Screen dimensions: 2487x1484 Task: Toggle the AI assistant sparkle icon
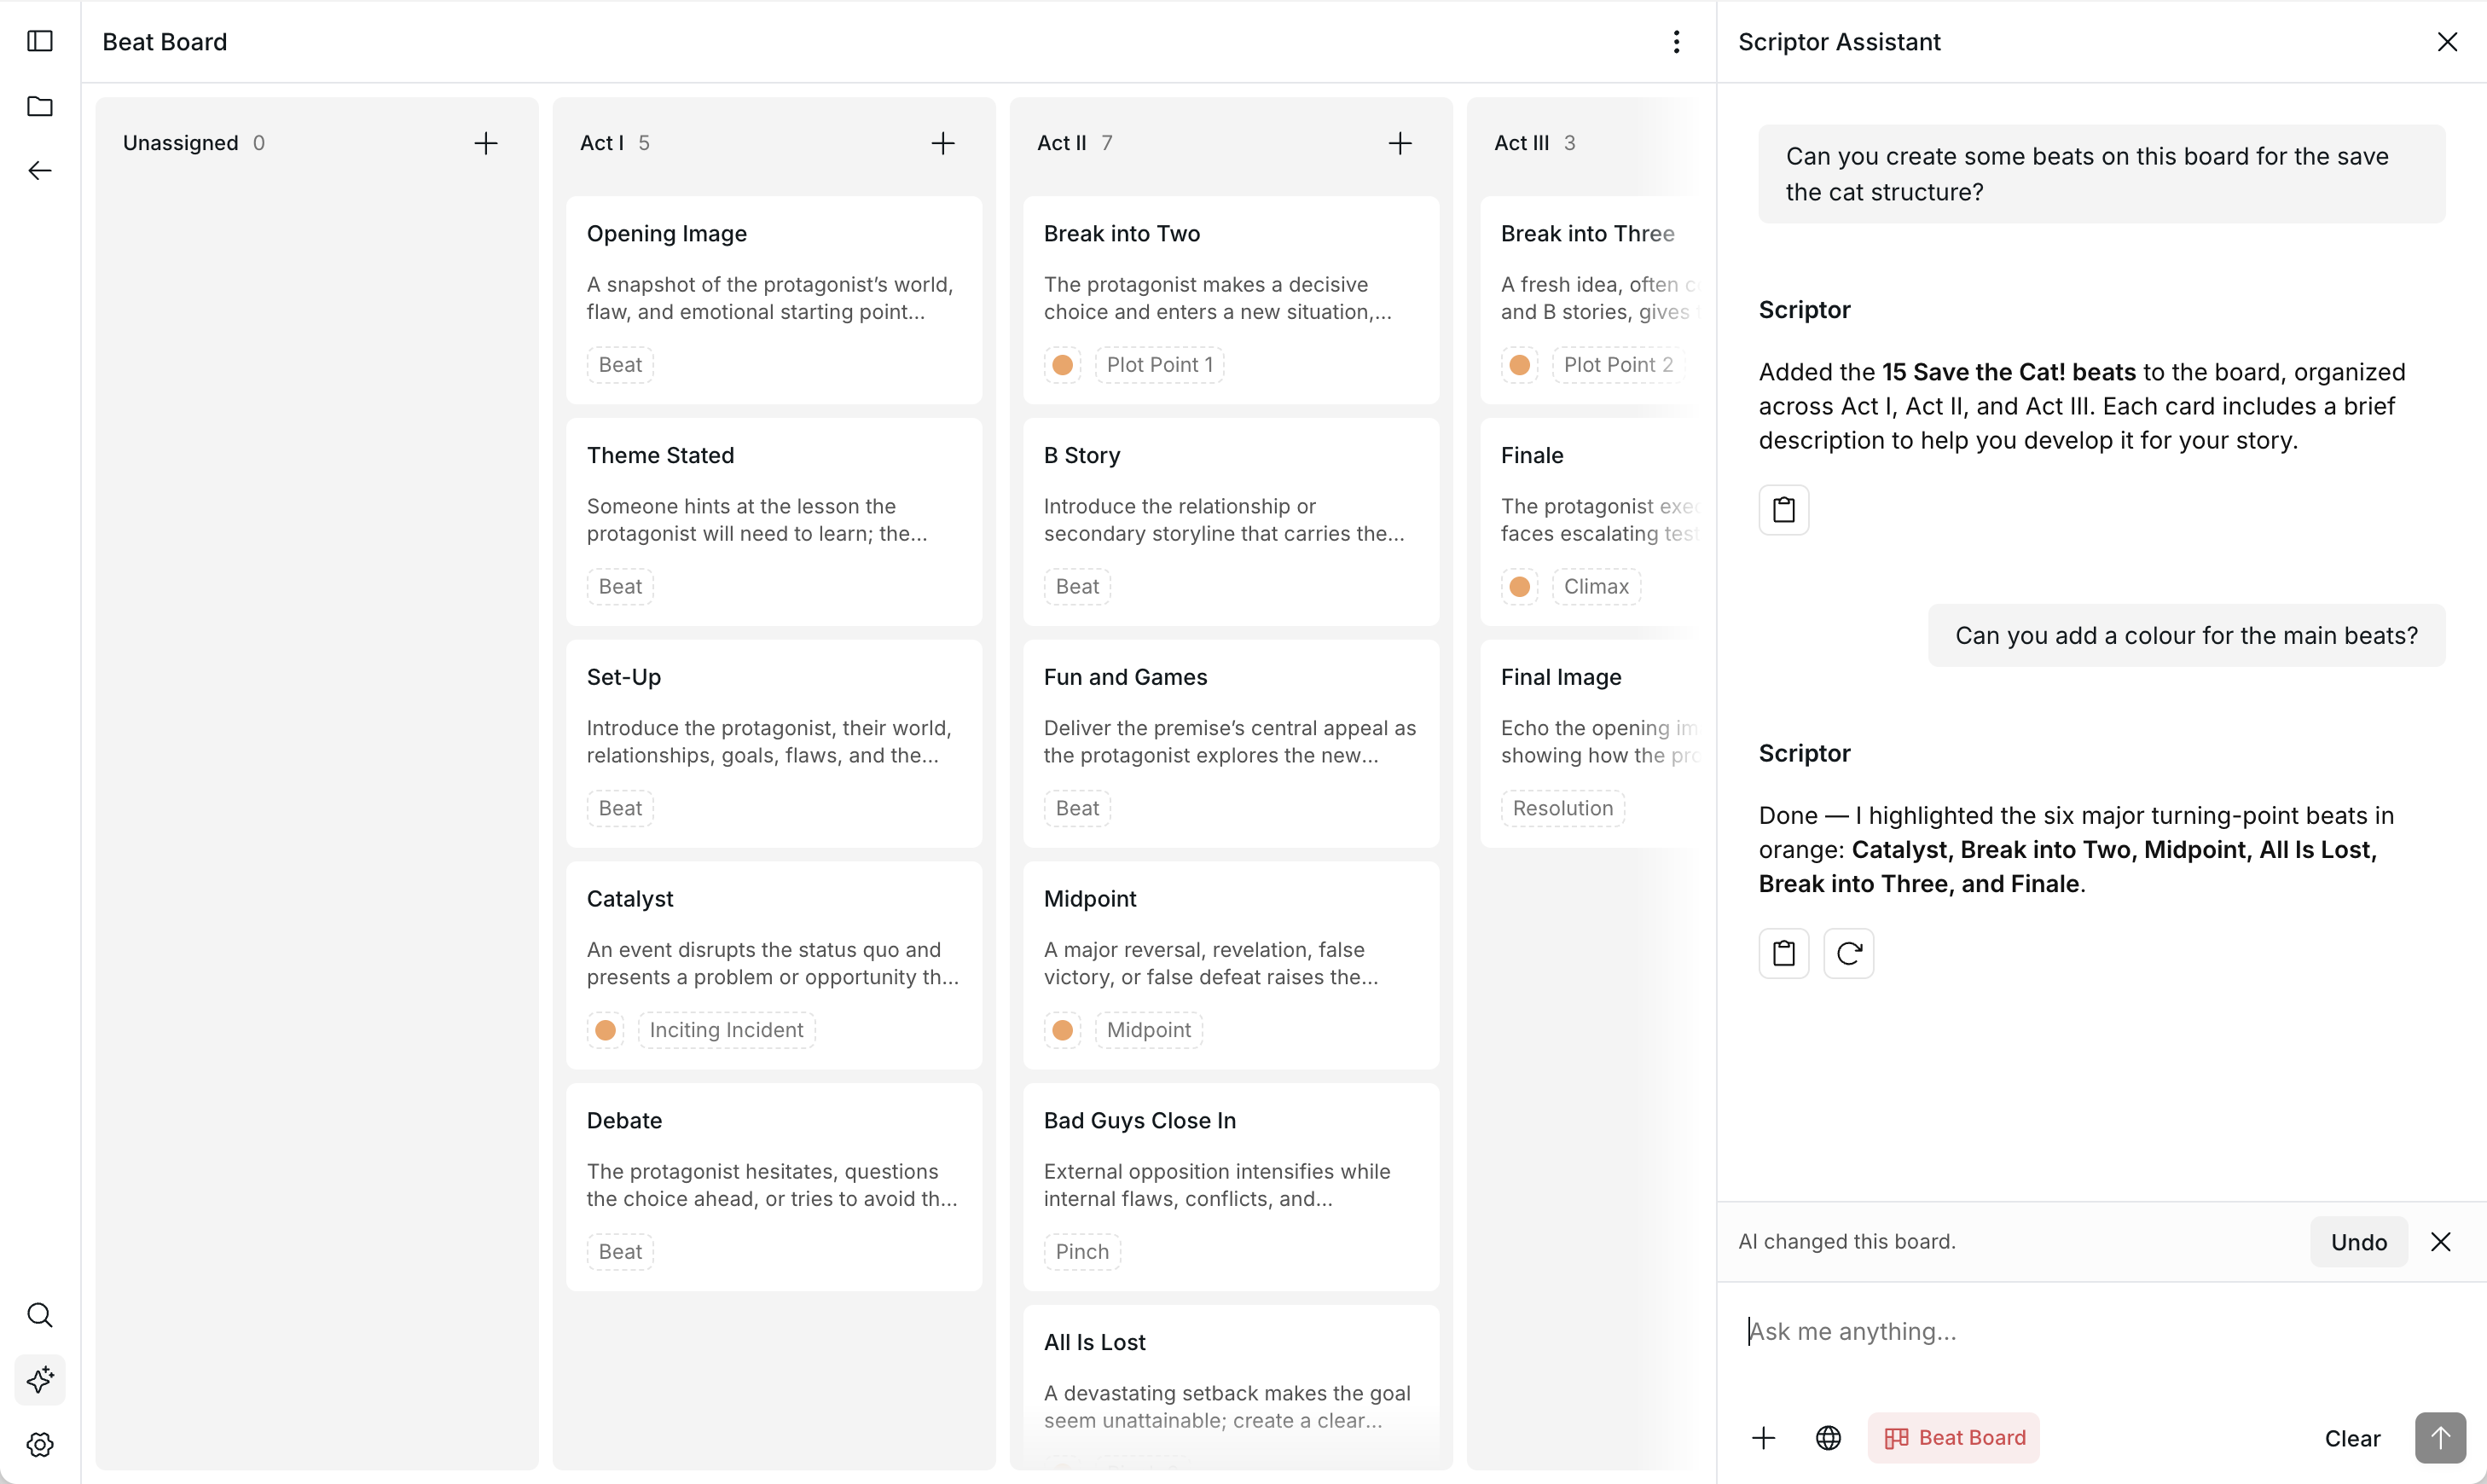coord(40,1380)
